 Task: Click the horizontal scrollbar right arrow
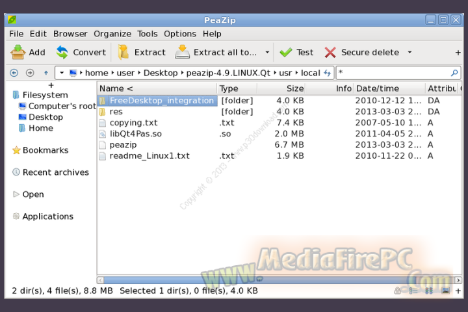point(458,280)
